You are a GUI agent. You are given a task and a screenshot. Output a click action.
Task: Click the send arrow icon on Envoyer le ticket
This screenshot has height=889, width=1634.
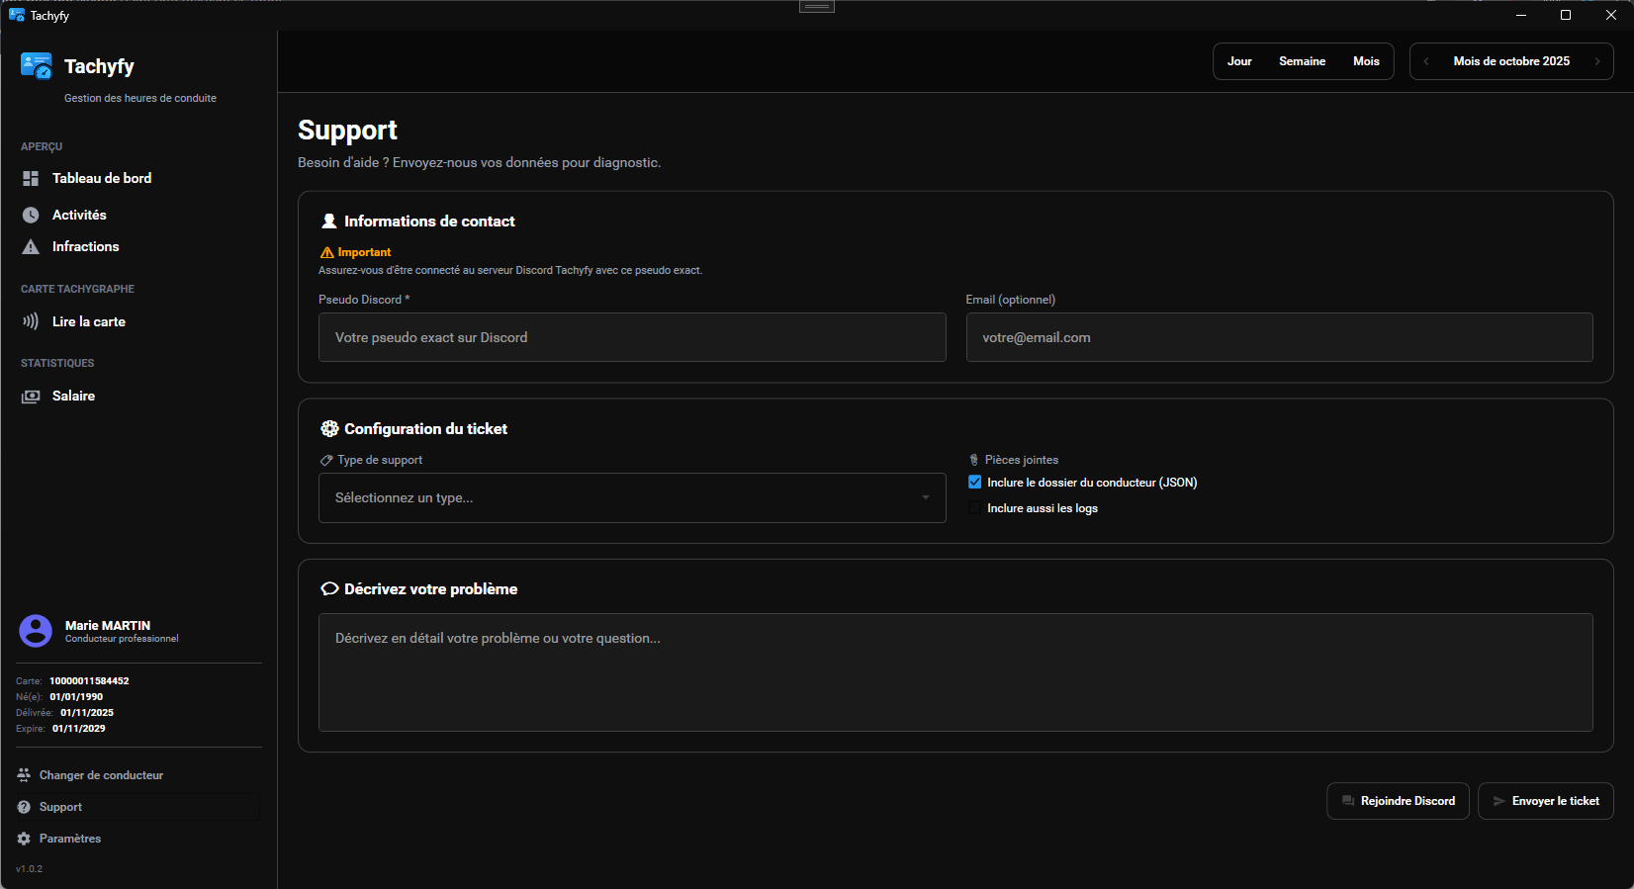point(1498,801)
